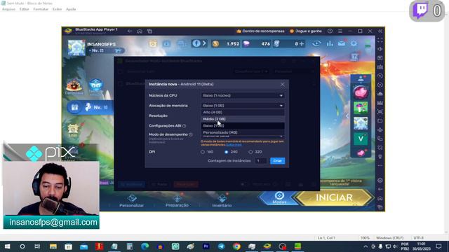Collapse the Alocação de memória dropdown
The height and width of the screenshot is (252, 449).
click(x=243, y=106)
